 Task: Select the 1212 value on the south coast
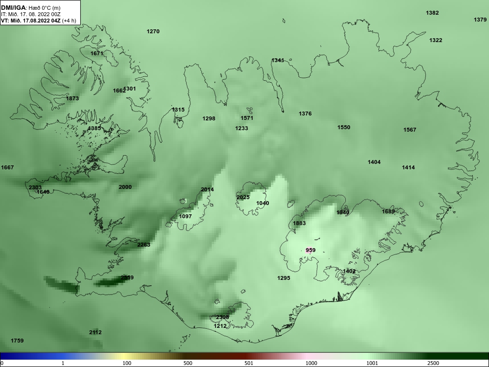220,326
